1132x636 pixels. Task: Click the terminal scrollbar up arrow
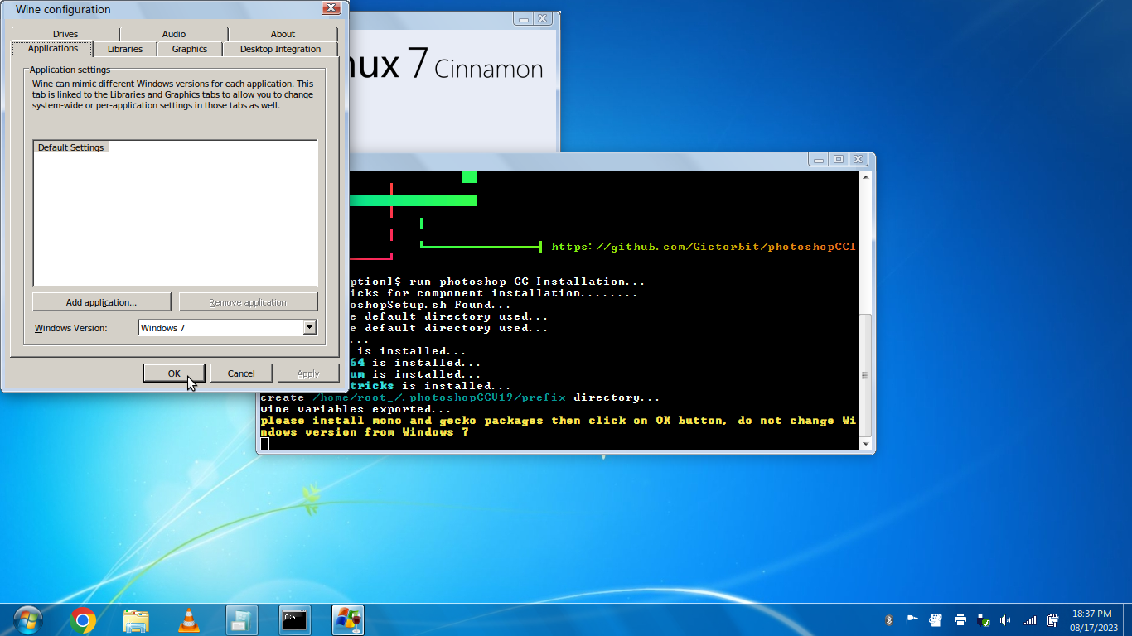[x=866, y=176]
